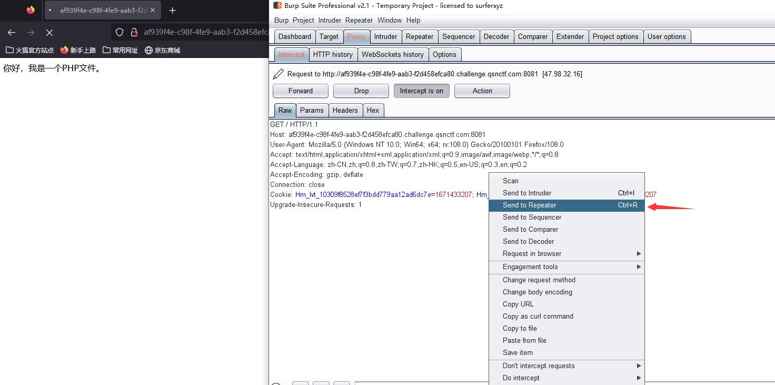Select Copy as curl command

point(567,316)
